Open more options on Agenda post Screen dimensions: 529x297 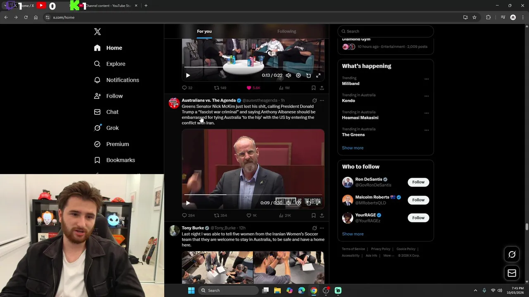tap(322, 100)
